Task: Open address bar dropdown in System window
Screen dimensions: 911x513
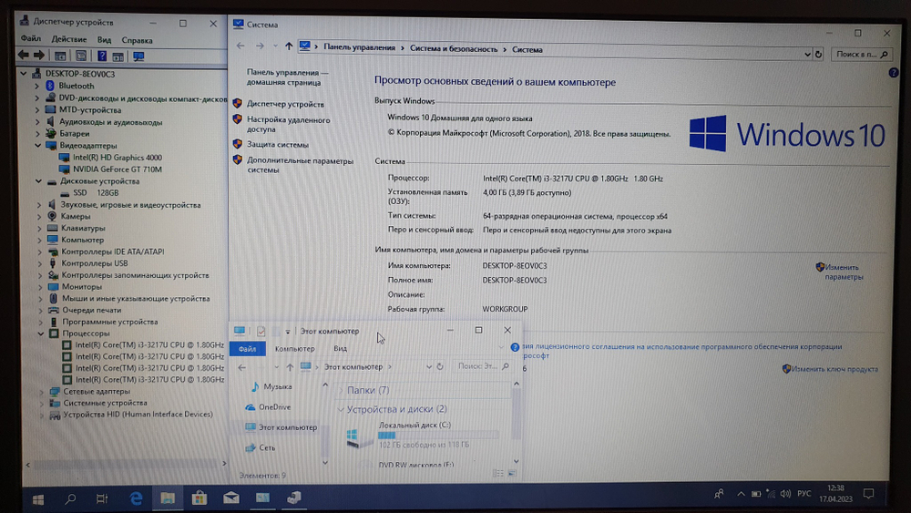Action: [x=807, y=54]
